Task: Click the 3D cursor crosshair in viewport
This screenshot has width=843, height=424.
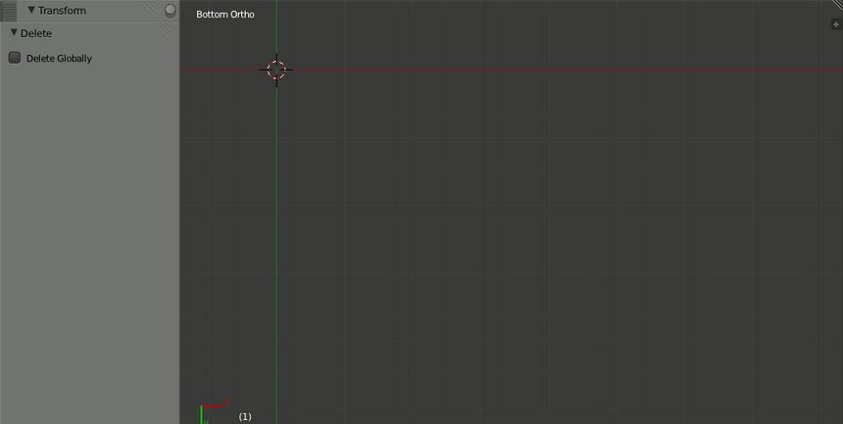Action: coord(276,70)
